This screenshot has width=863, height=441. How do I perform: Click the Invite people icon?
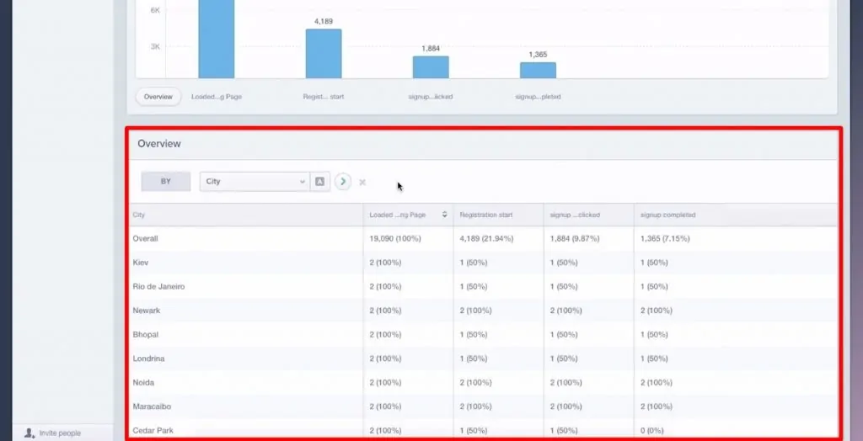point(29,433)
